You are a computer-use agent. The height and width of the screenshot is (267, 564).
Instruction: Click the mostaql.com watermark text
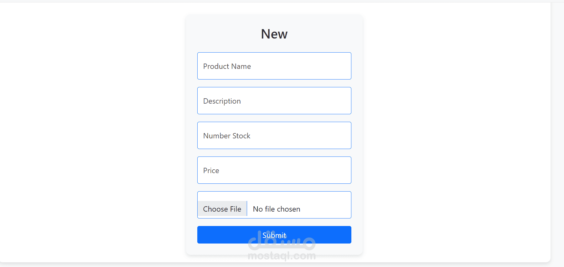(x=282, y=256)
